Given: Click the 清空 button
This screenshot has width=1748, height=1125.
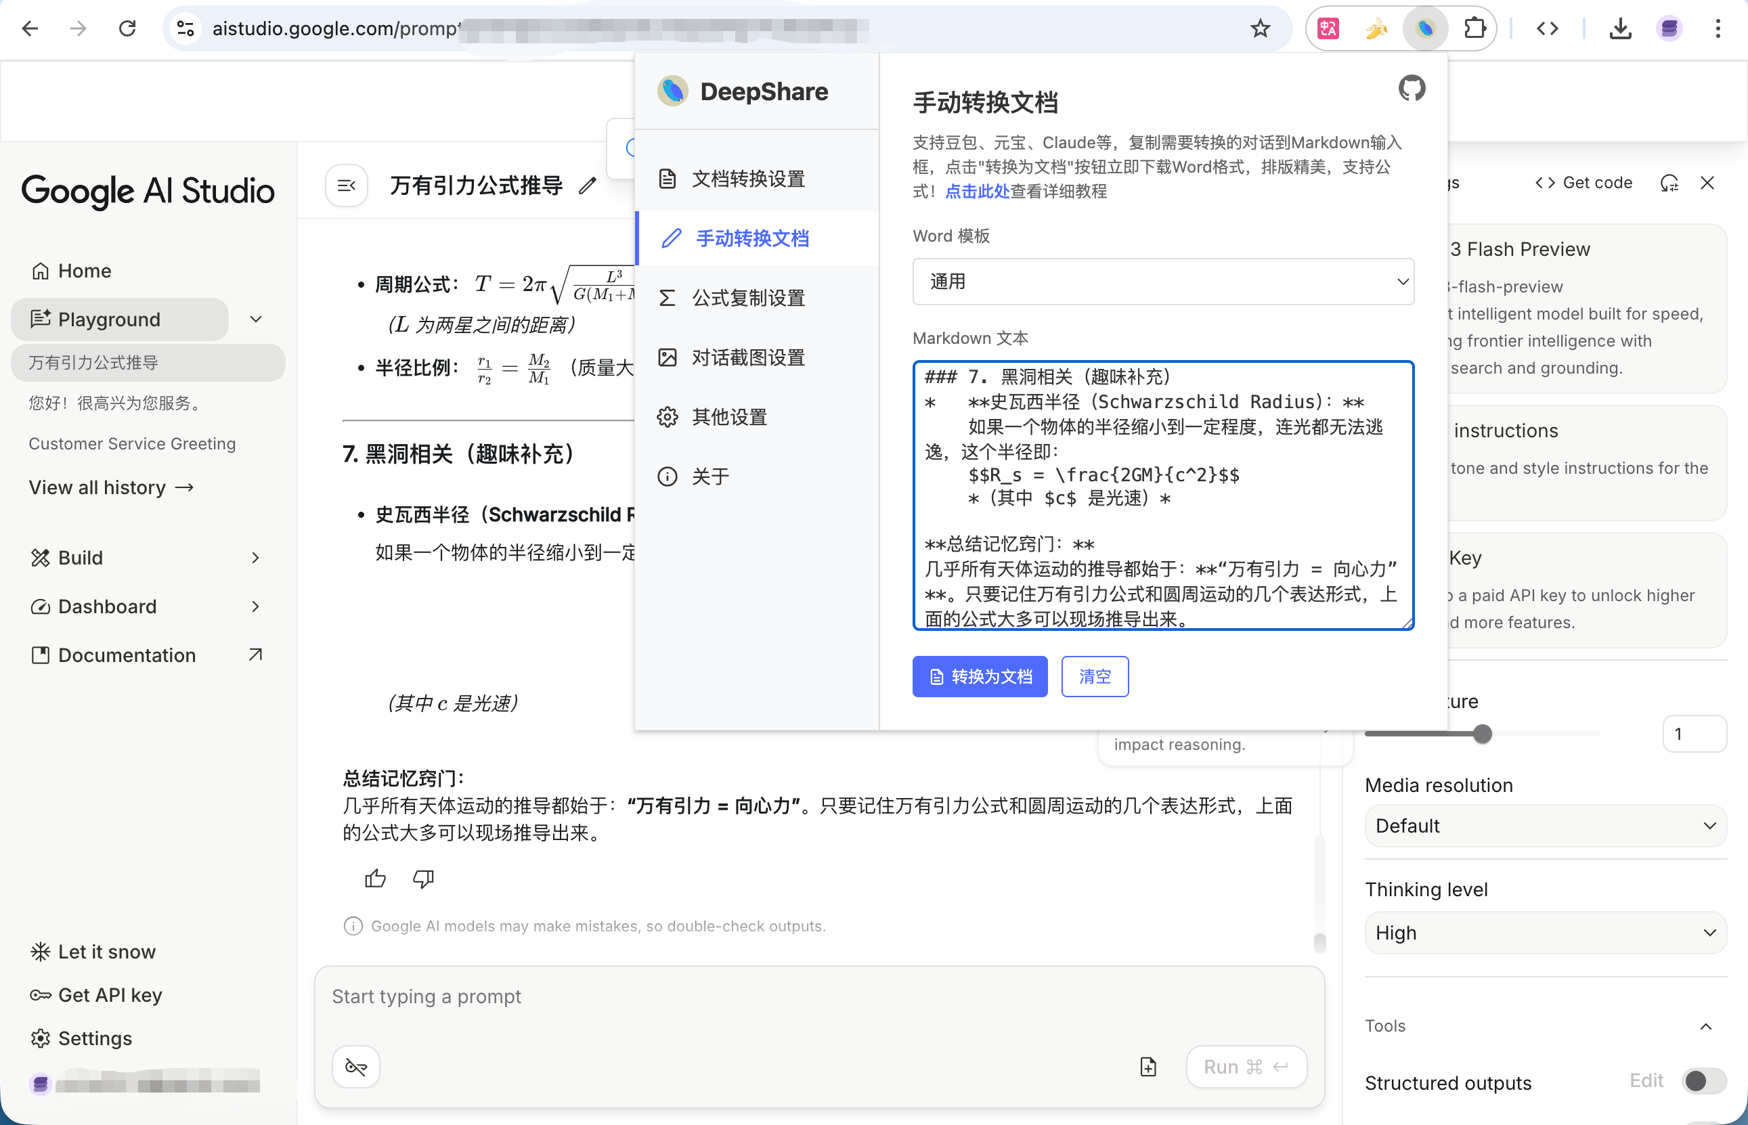Looking at the screenshot, I should 1094,676.
